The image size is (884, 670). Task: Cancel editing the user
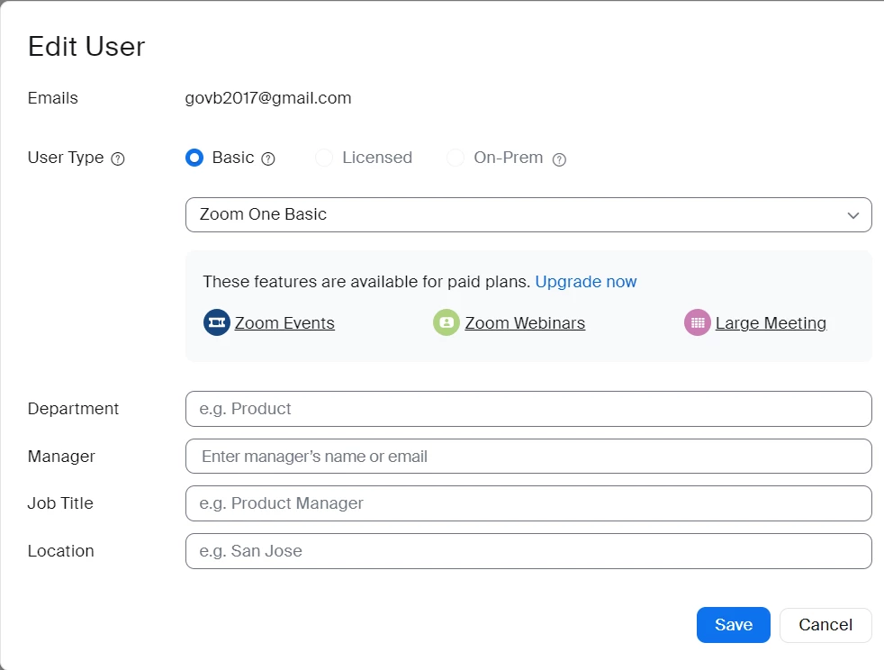pyautogui.click(x=825, y=625)
